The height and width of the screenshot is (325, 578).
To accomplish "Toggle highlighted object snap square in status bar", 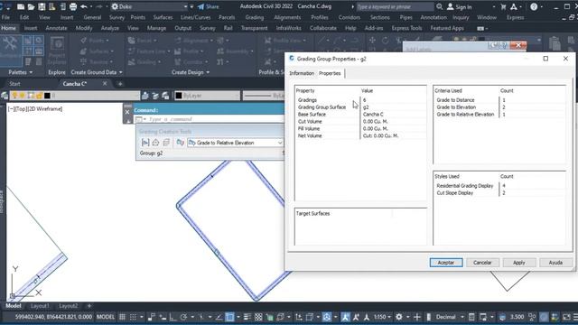I will pyautogui.click(x=229, y=317).
